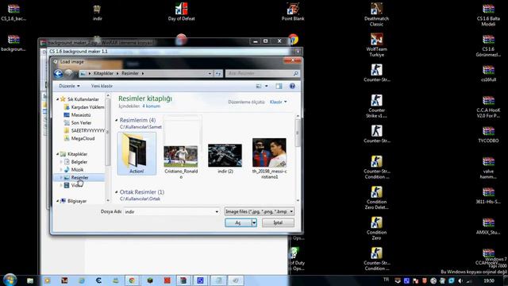The width and height of the screenshot is (508, 286).
Task: Open address bar history dropdown
Action: (x=210, y=74)
